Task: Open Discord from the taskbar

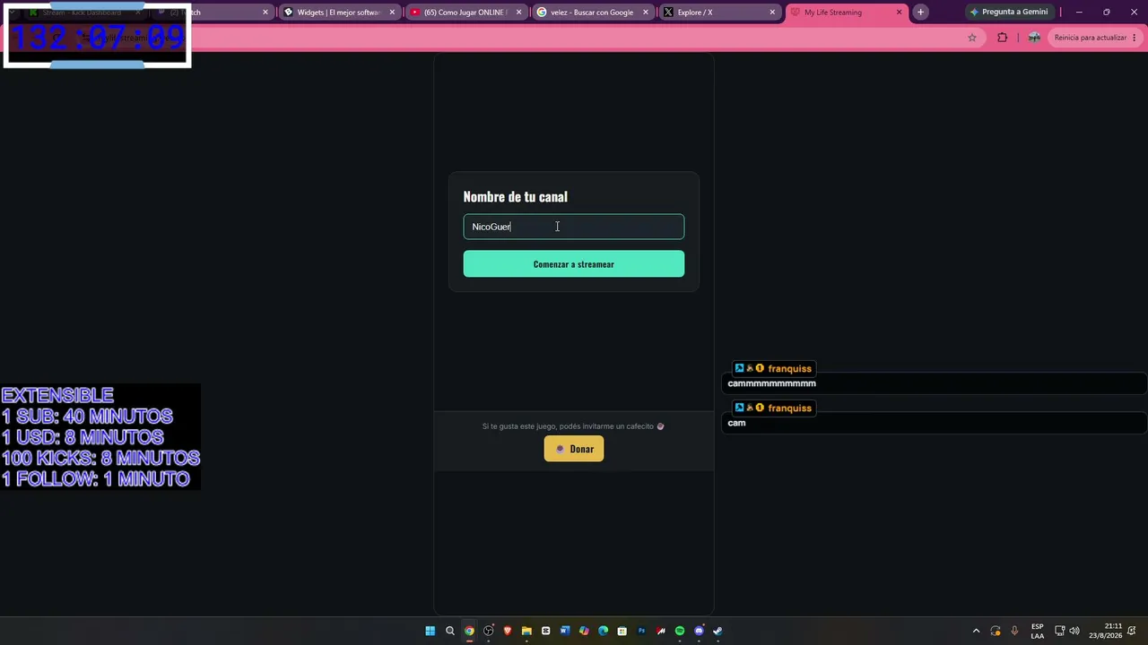Action: [699, 631]
